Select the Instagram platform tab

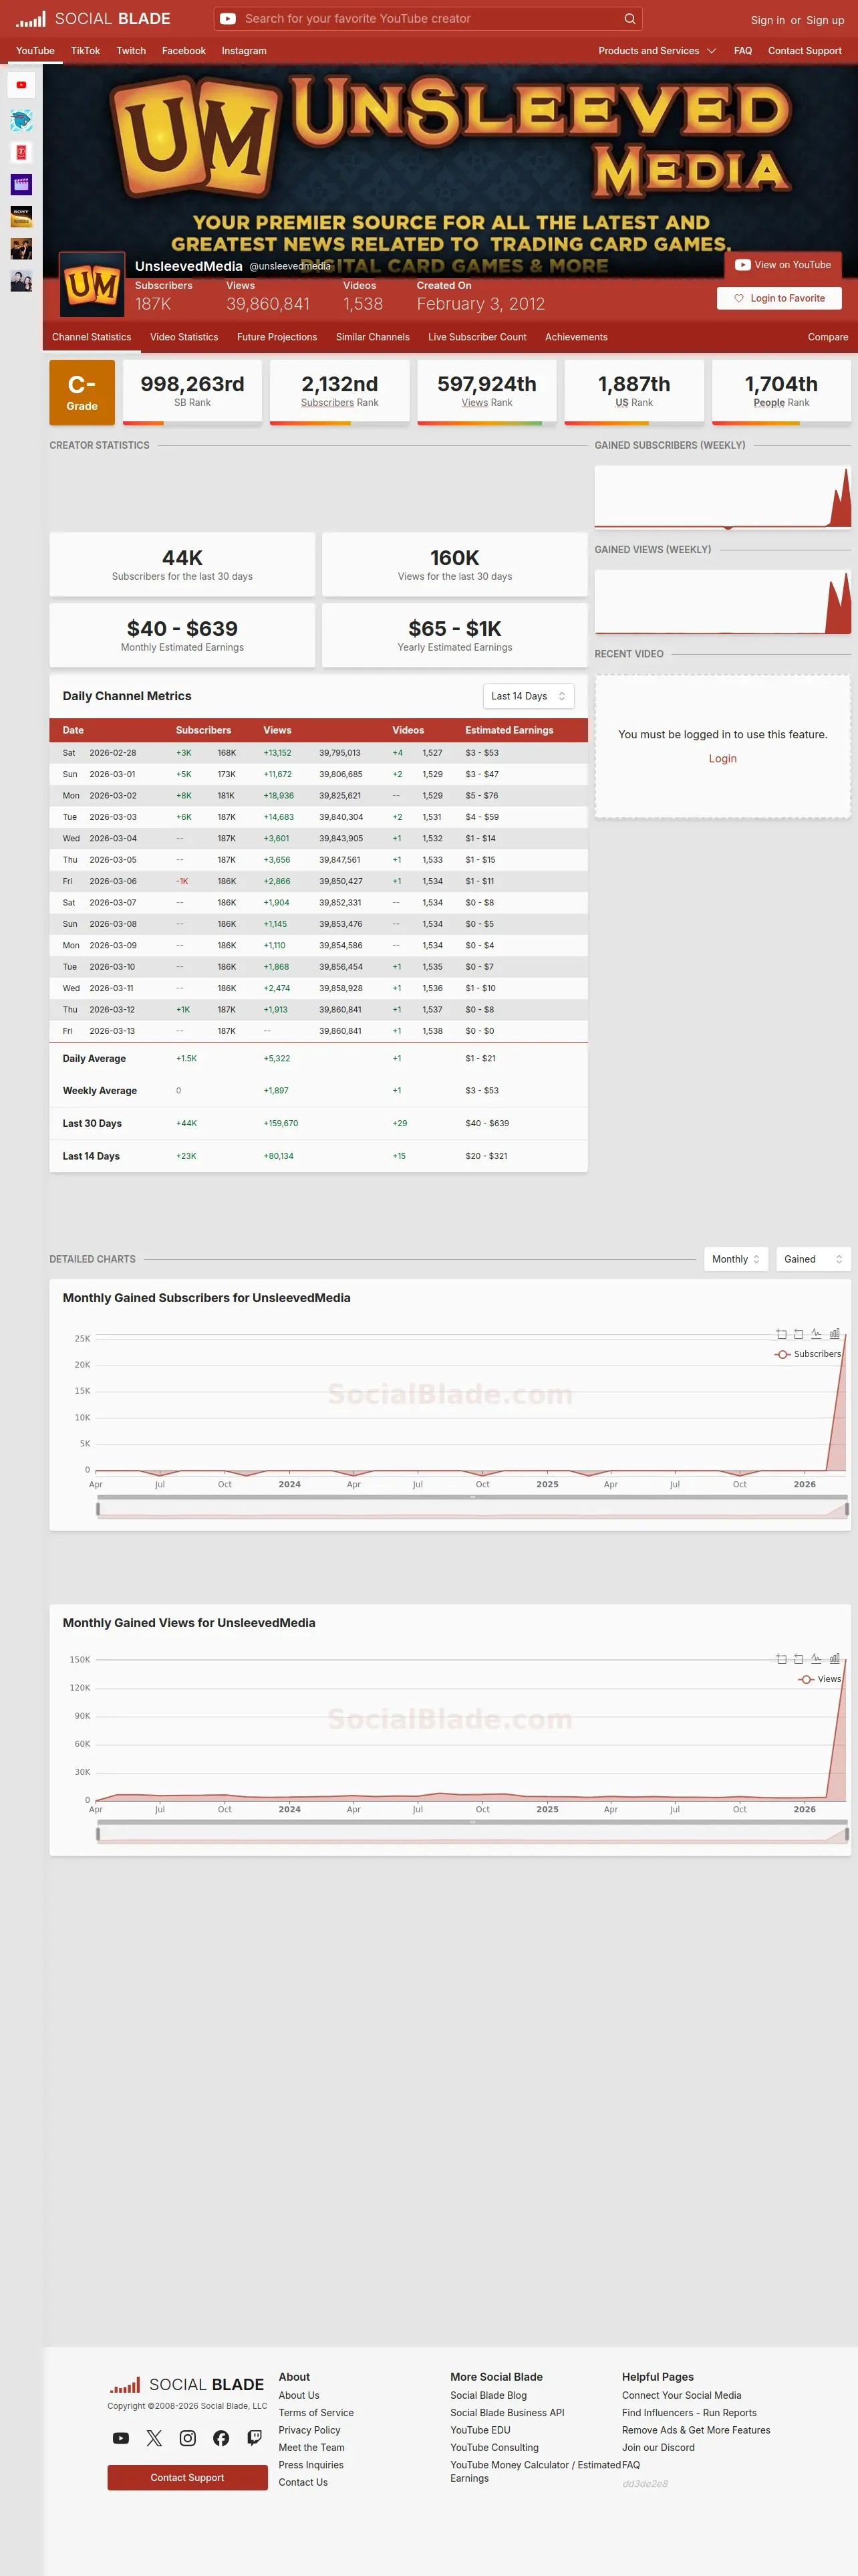pos(244,50)
